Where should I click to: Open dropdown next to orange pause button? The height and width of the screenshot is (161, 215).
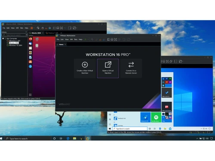click(x=34, y=28)
